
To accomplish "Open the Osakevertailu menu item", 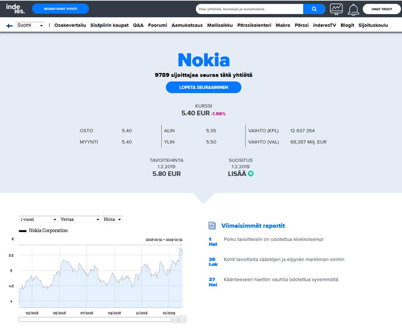I will pos(70,25).
